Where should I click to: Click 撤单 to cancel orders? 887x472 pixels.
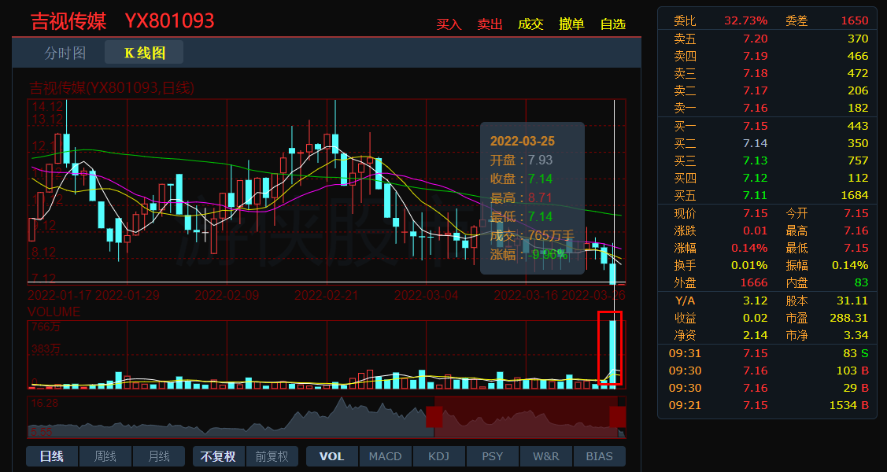(x=571, y=24)
